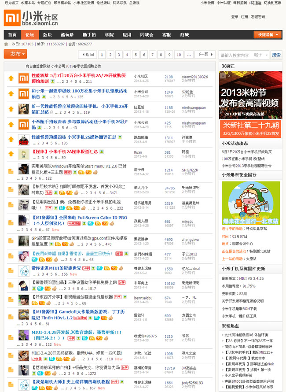
Task: Open the 2013米粉节发布会高清视频 banner
Action: click(x=250, y=95)
